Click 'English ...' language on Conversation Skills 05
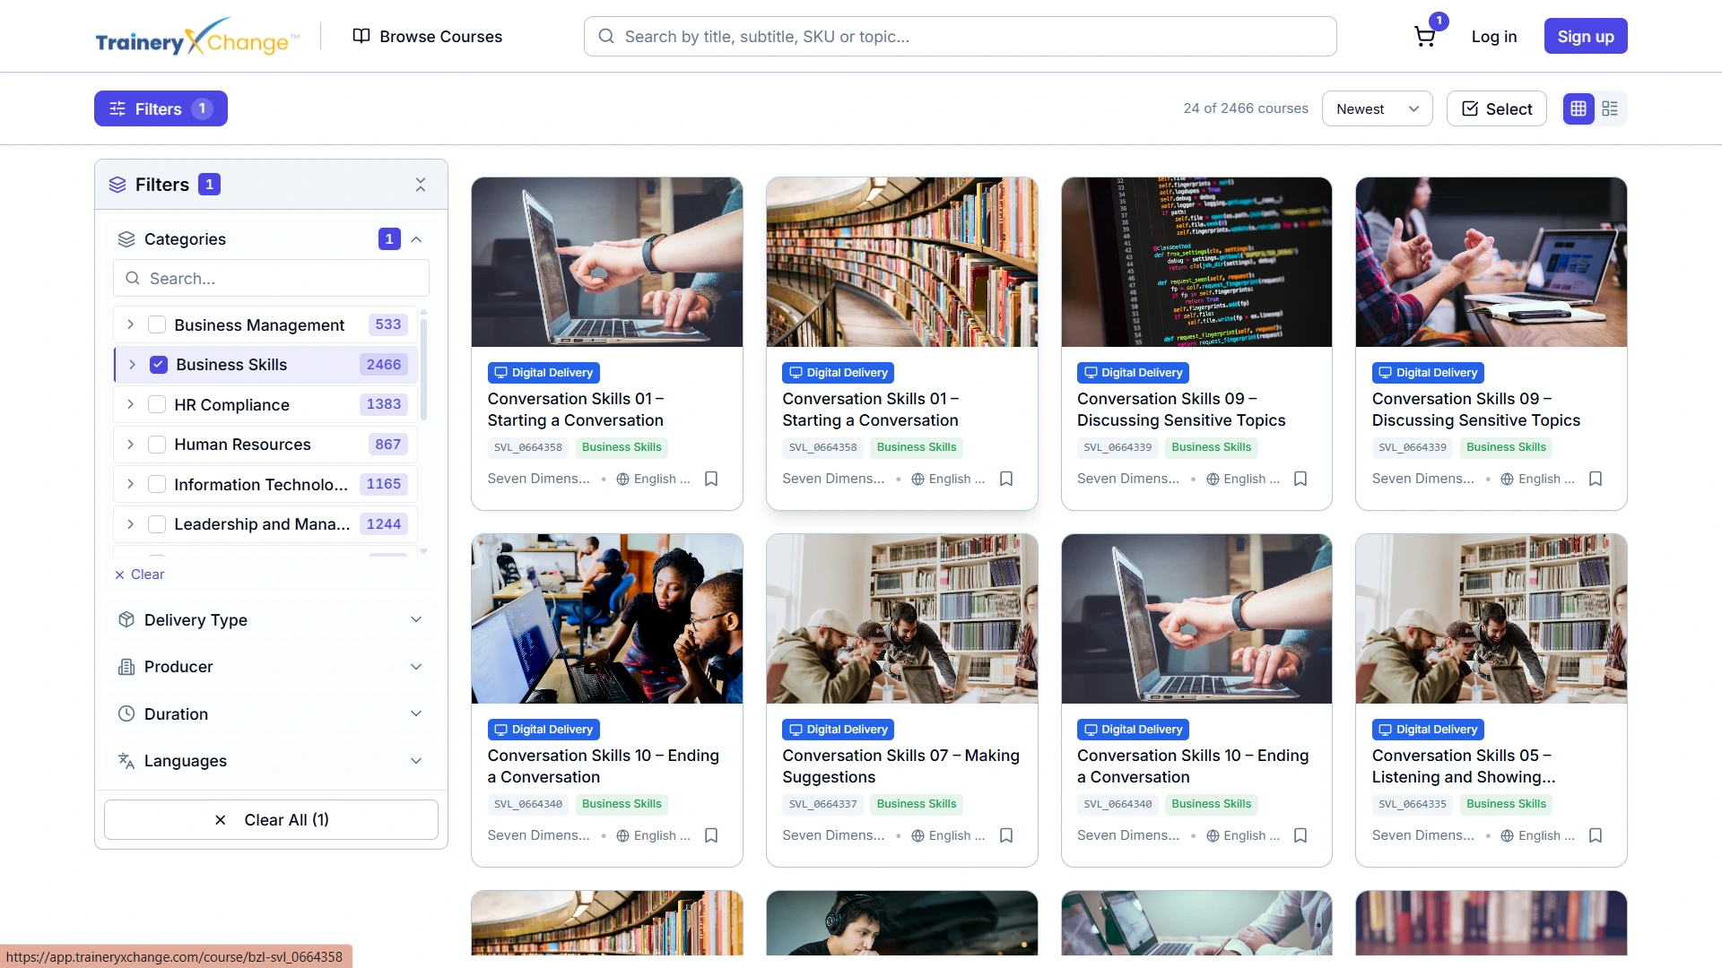This screenshot has width=1722, height=968. (1538, 835)
